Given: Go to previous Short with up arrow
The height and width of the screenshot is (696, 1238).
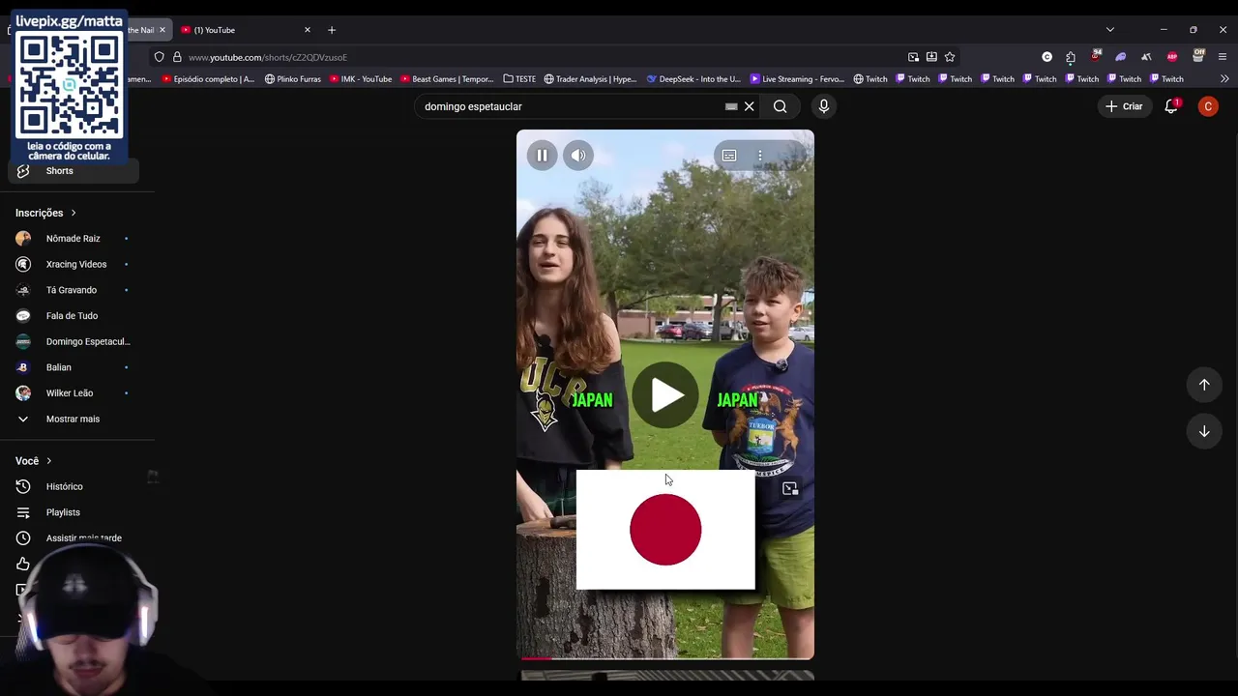Looking at the screenshot, I should coord(1204,385).
